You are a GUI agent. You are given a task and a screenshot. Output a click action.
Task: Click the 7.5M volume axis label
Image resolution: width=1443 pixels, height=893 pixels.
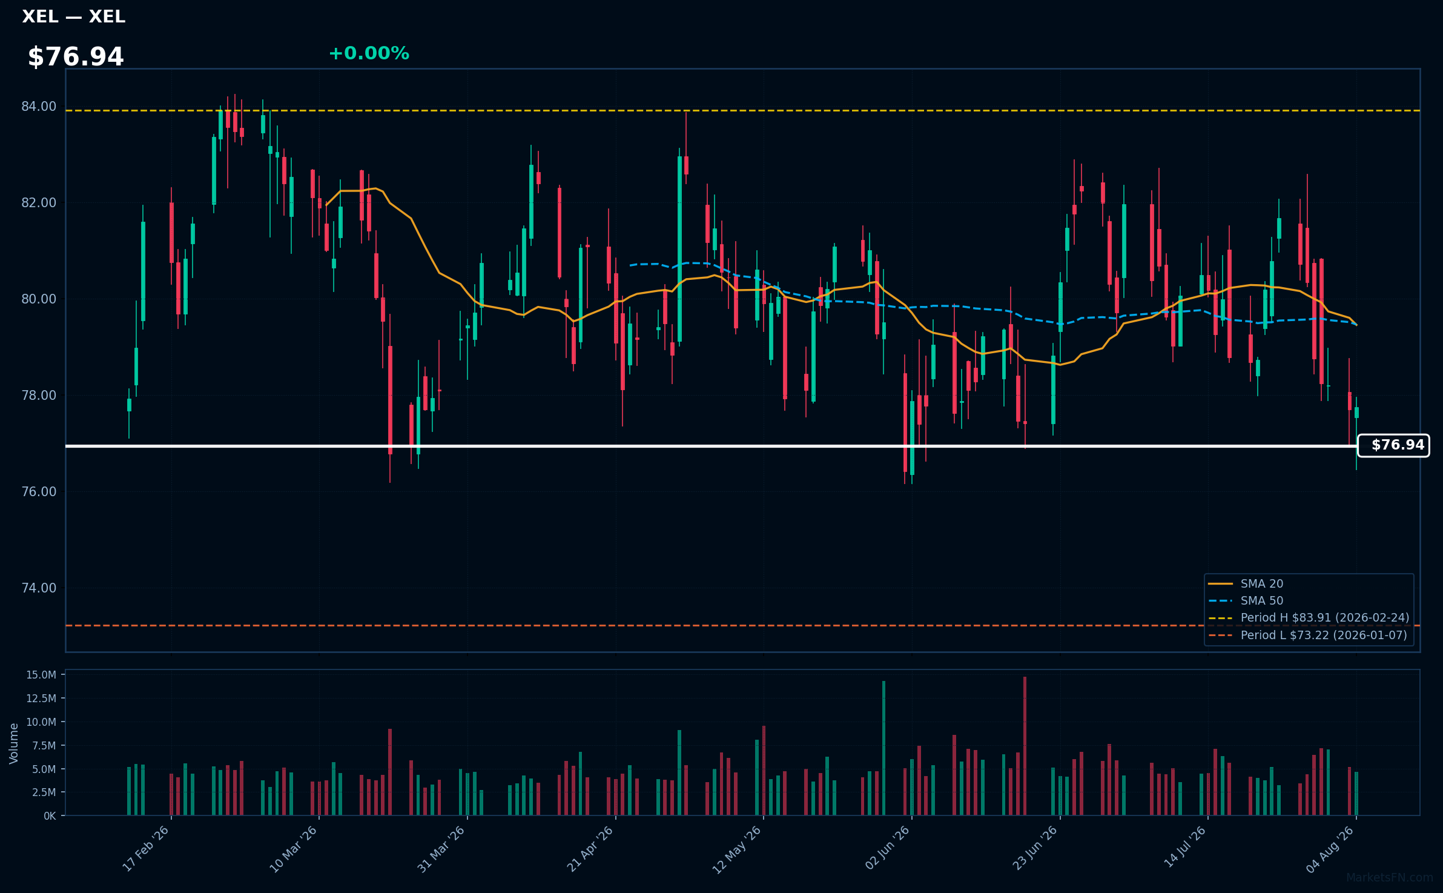(x=45, y=746)
